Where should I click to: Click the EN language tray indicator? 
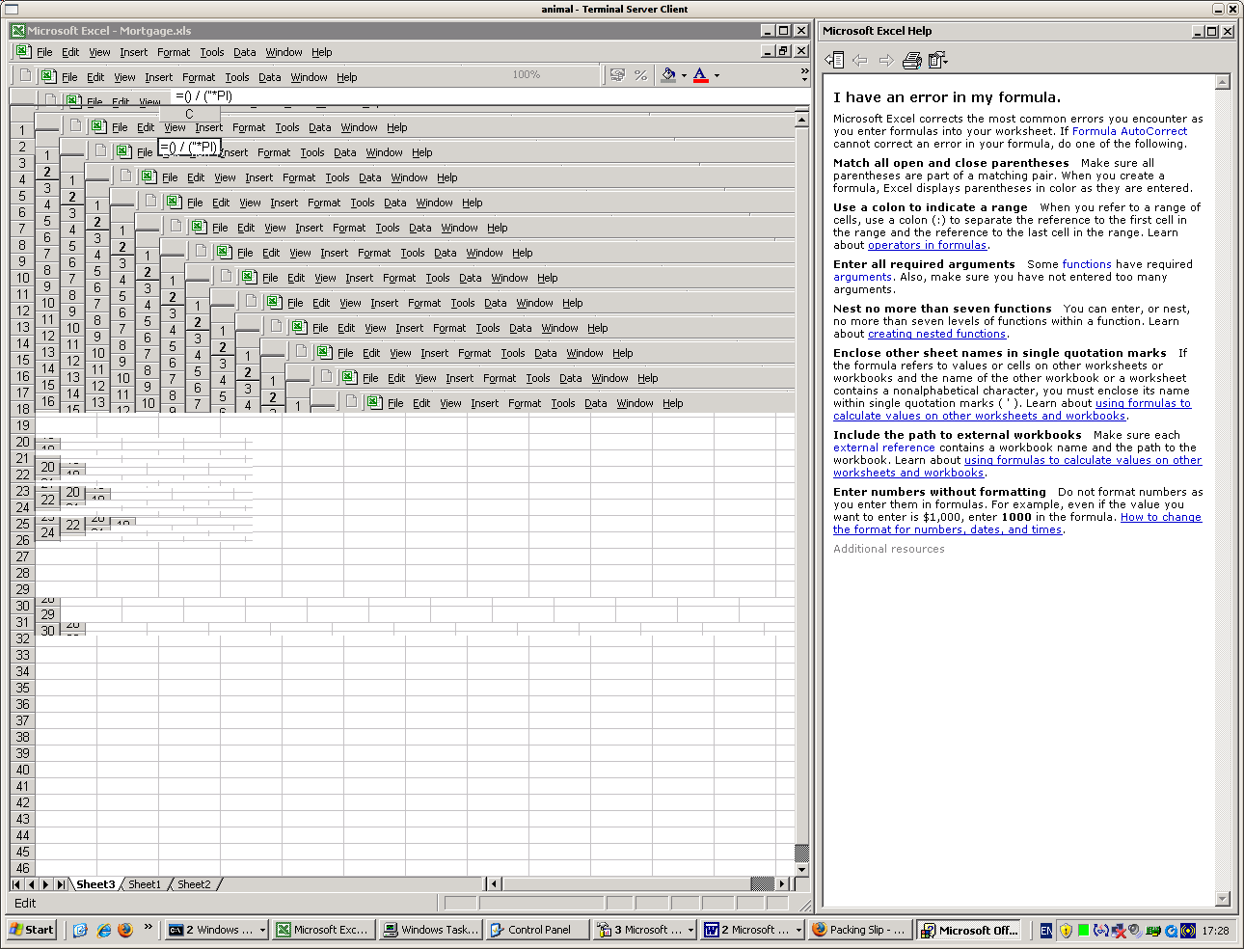point(1046,931)
